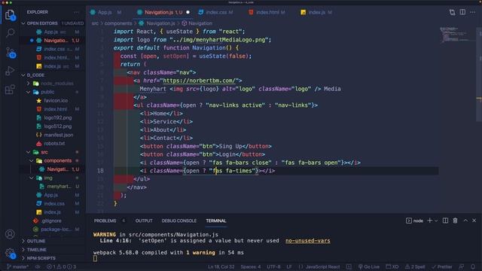Screen dimensions: 482x271
Task: Click errors and warnings count in status bar
Action: point(61,266)
